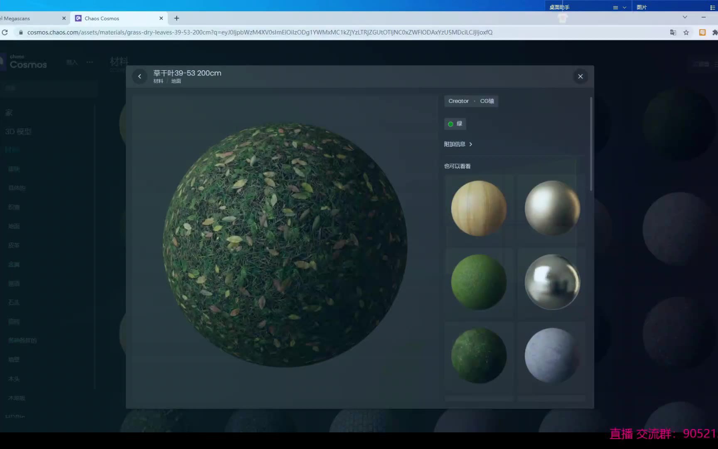Click the modal vertical scrollbar
The image size is (718, 449).
591,144
